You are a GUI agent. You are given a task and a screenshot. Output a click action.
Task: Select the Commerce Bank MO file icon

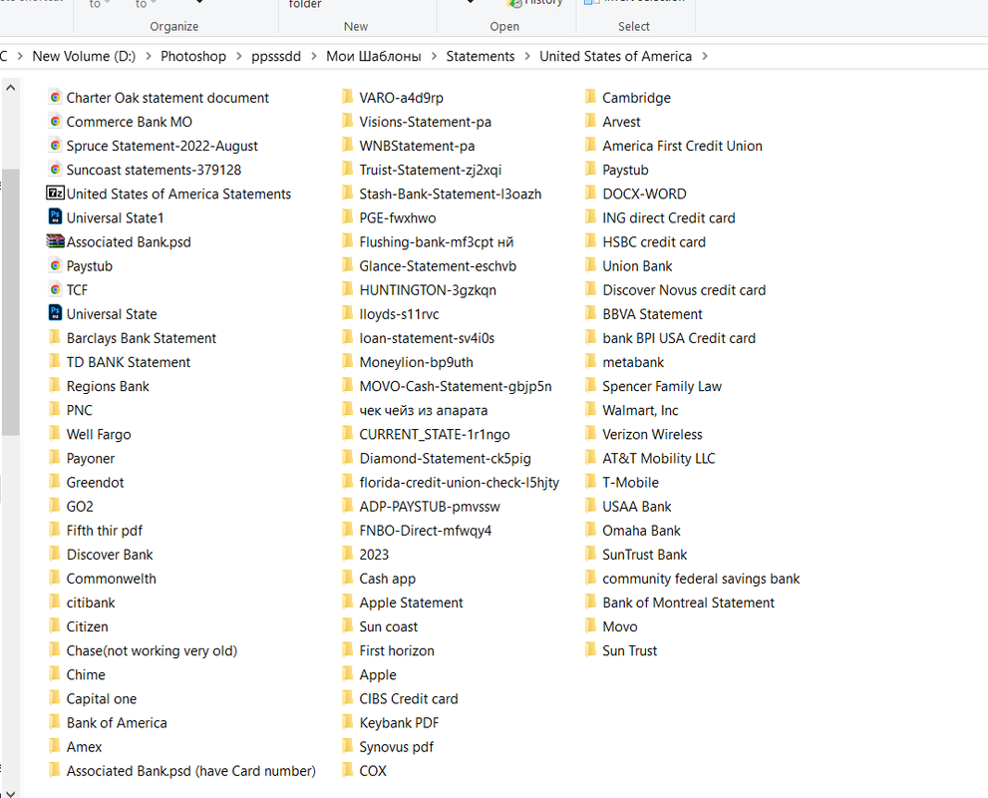point(56,122)
